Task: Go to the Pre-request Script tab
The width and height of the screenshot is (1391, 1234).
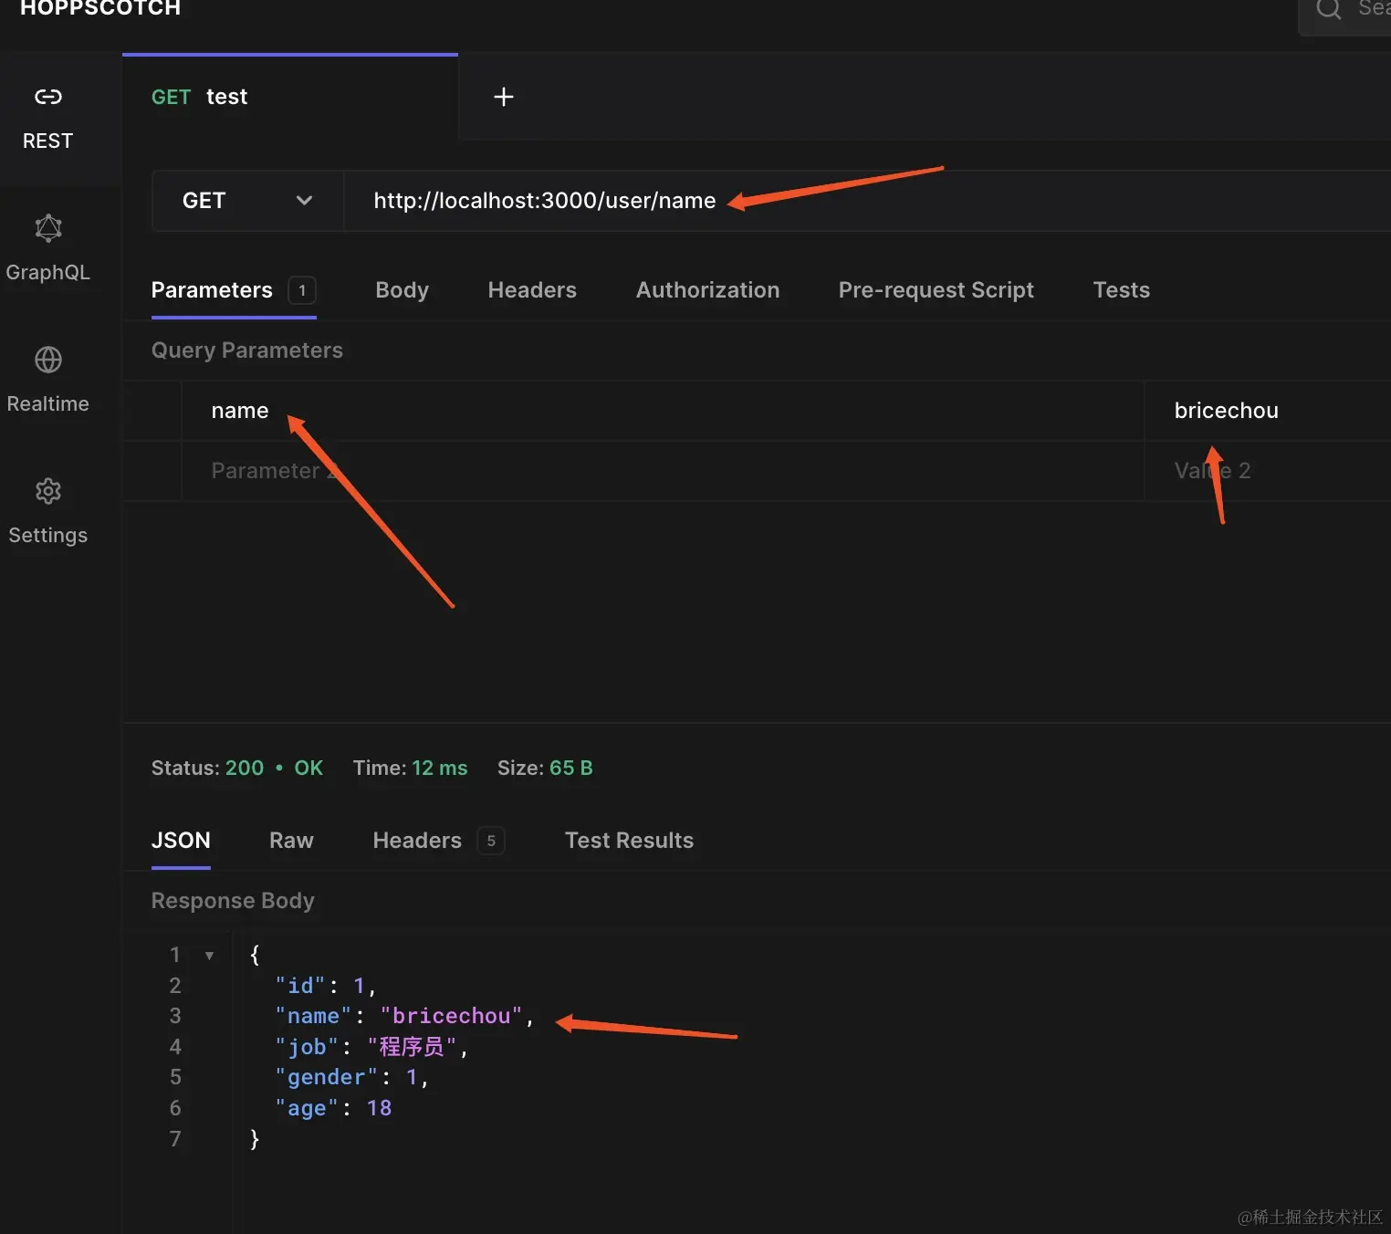Action: (x=936, y=290)
